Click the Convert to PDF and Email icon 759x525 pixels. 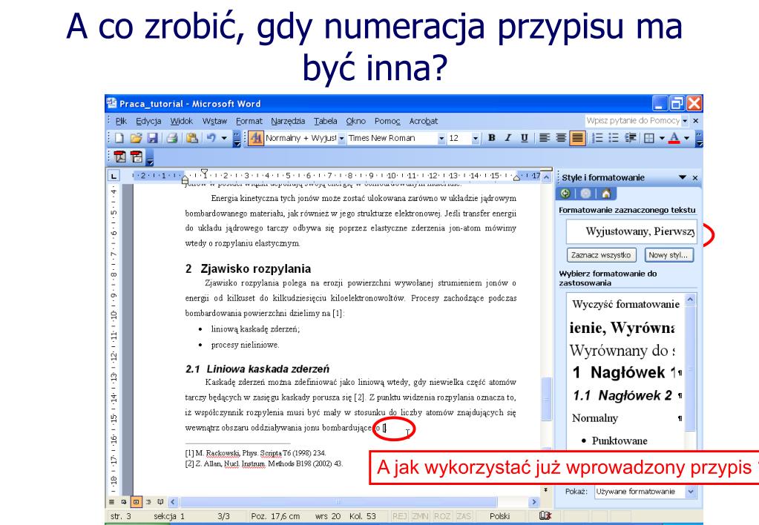click(137, 156)
